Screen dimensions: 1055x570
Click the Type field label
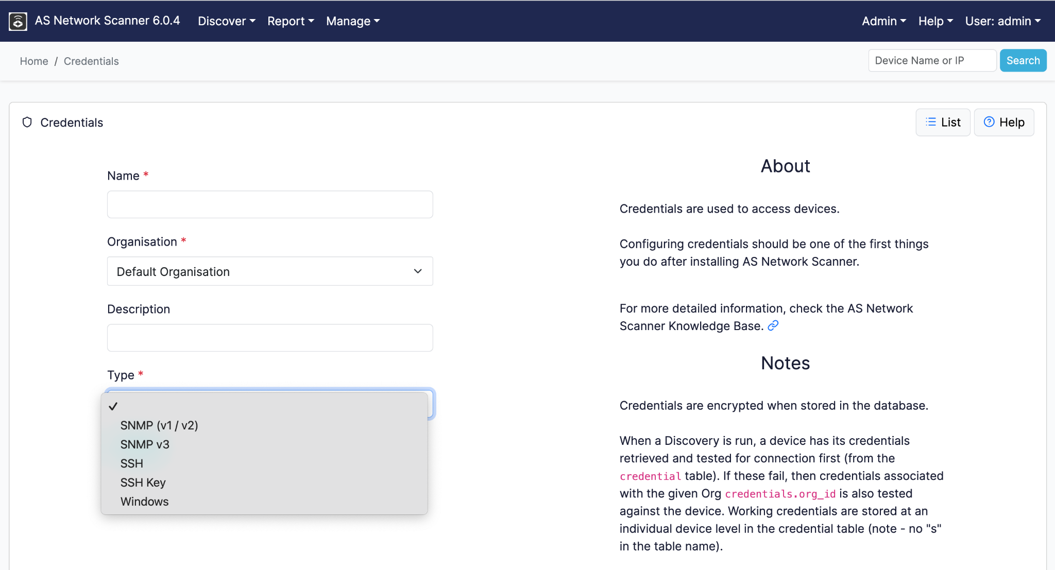coord(121,375)
